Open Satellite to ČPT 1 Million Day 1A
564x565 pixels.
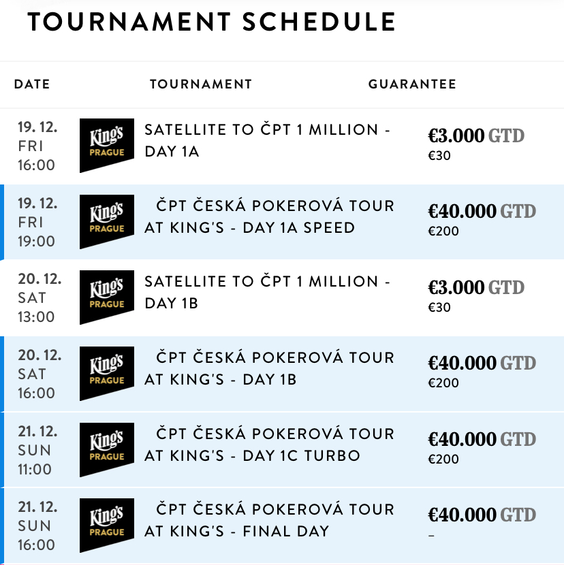[x=268, y=140]
